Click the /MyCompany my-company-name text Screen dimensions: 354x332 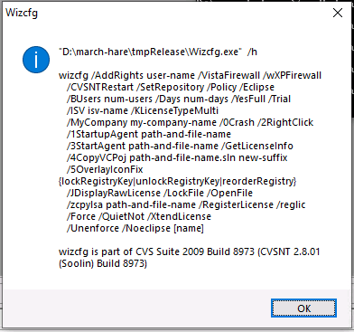pyautogui.click(x=142, y=122)
